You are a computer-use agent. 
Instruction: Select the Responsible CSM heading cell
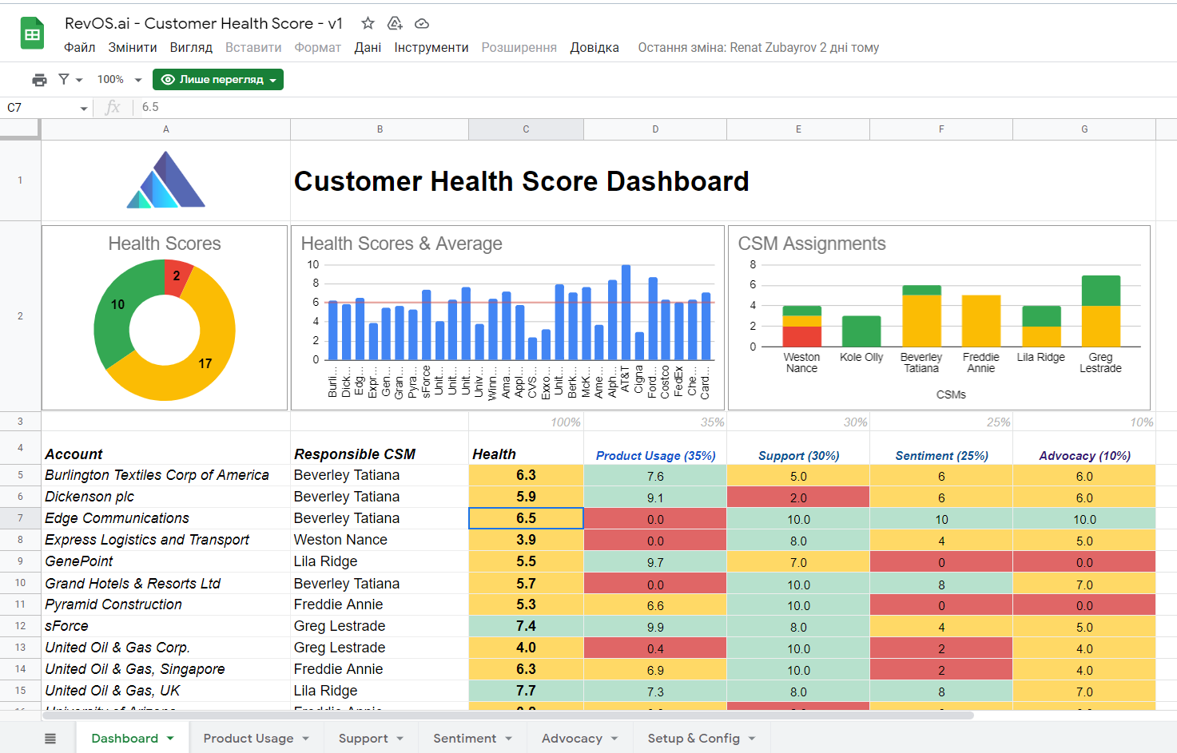380,448
